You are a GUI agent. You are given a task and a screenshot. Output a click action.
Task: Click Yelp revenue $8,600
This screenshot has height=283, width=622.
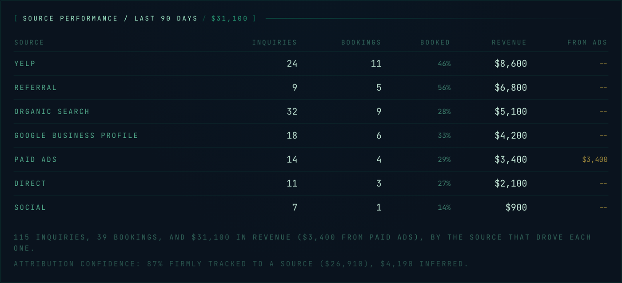pyautogui.click(x=511, y=64)
